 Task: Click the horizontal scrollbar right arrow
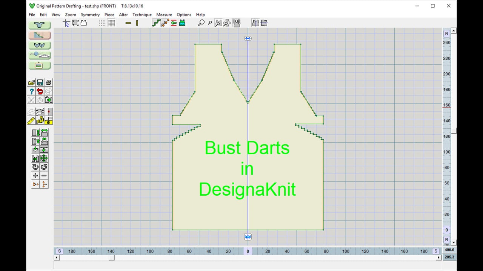click(x=438, y=258)
